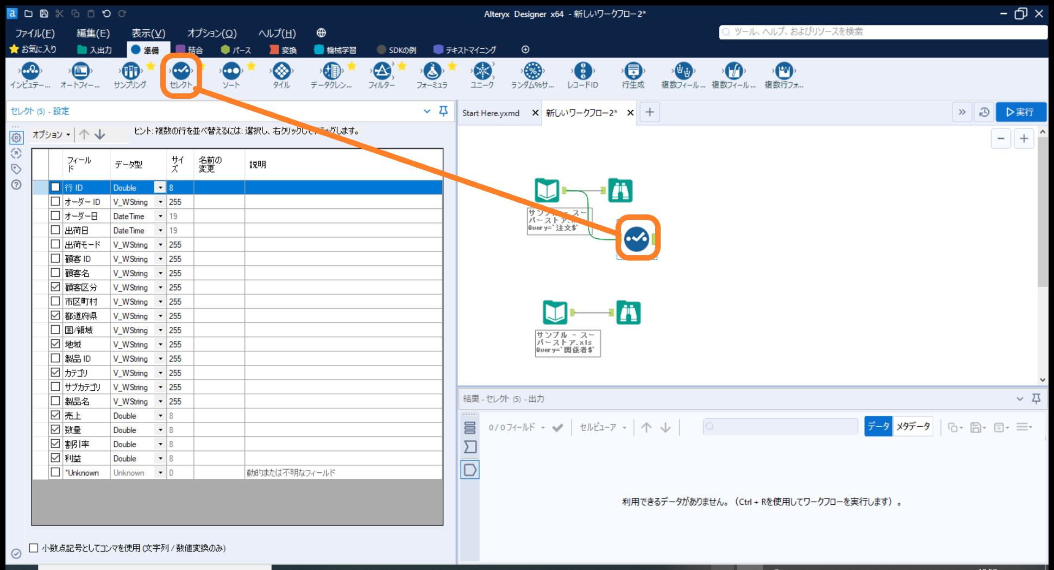
Task: Click the Browse node connected to 注文$ input
Action: point(620,190)
